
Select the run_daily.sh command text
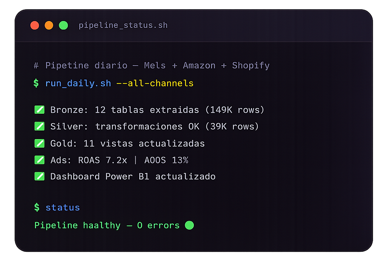point(78,83)
